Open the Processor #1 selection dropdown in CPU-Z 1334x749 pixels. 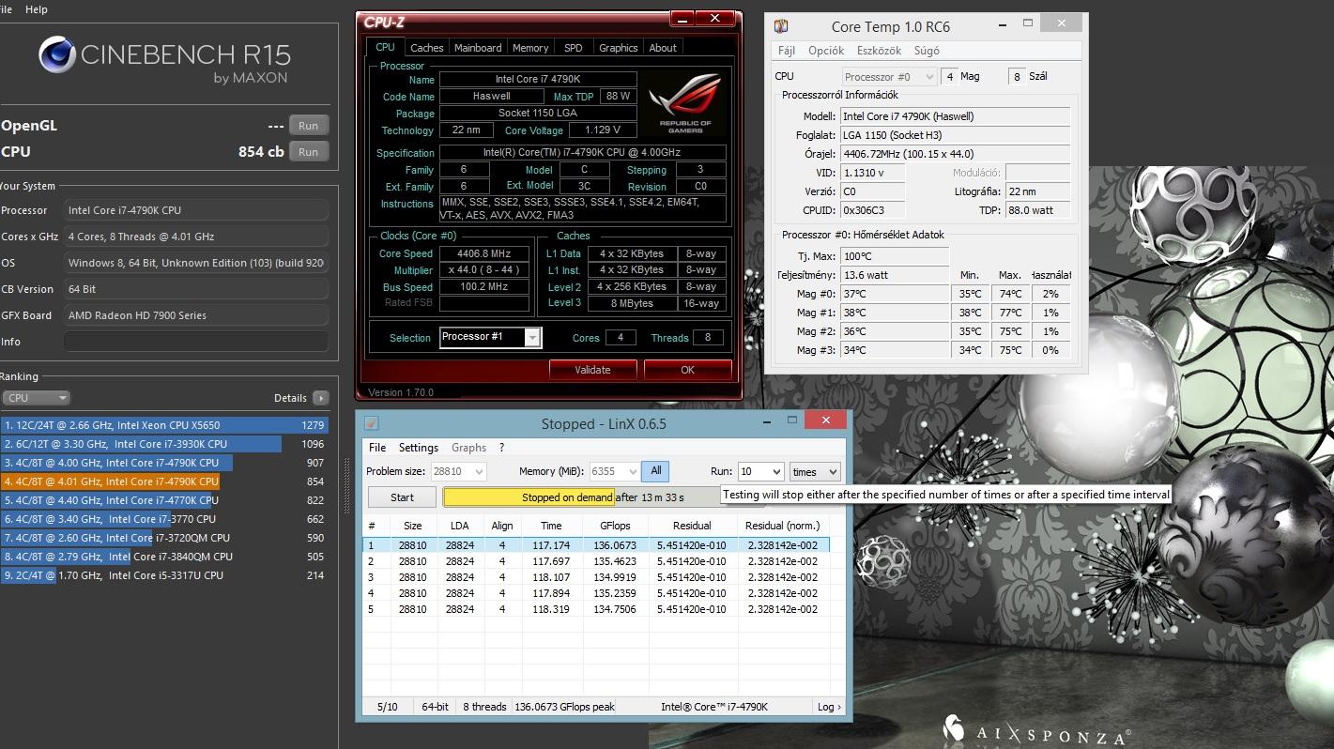click(532, 338)
